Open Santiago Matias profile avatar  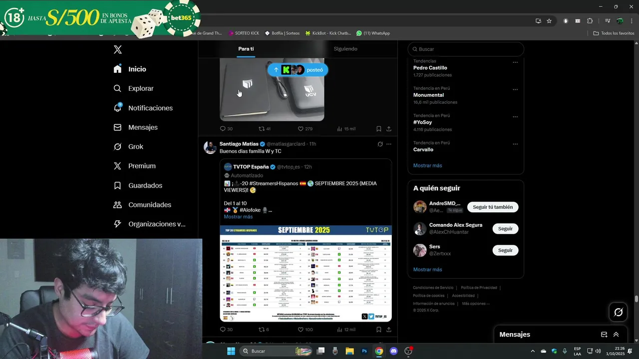pos(210,147)
